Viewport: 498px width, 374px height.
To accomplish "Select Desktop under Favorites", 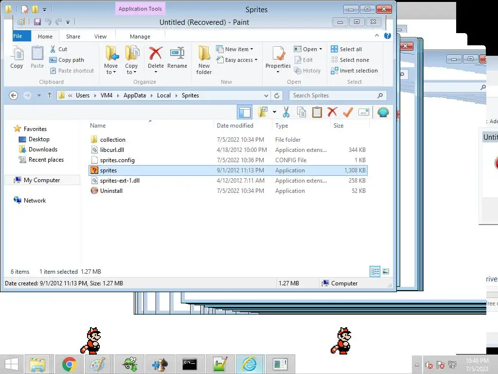I will tap(35, 139).
